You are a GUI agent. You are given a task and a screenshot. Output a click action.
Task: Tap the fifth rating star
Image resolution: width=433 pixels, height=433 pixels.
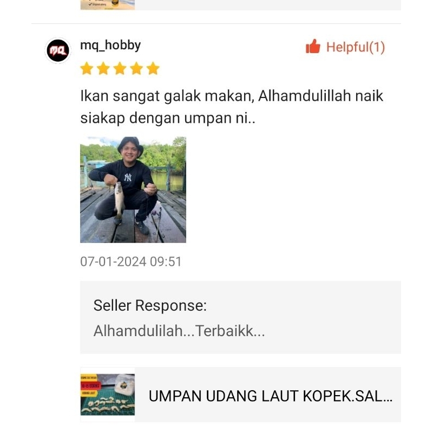[153, 69]
